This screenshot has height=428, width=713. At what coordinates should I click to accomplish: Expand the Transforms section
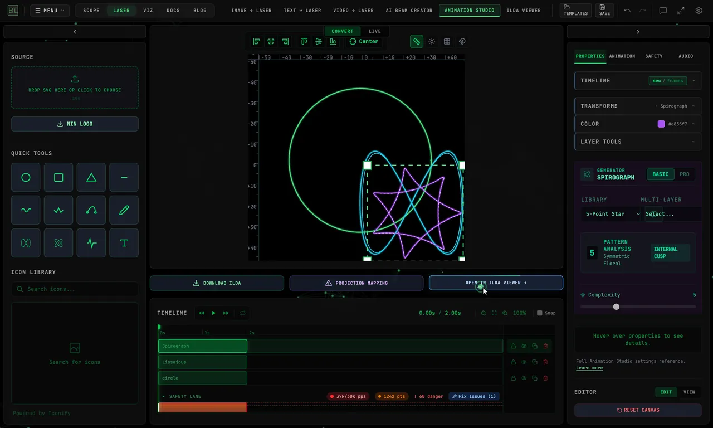point(638,106)
